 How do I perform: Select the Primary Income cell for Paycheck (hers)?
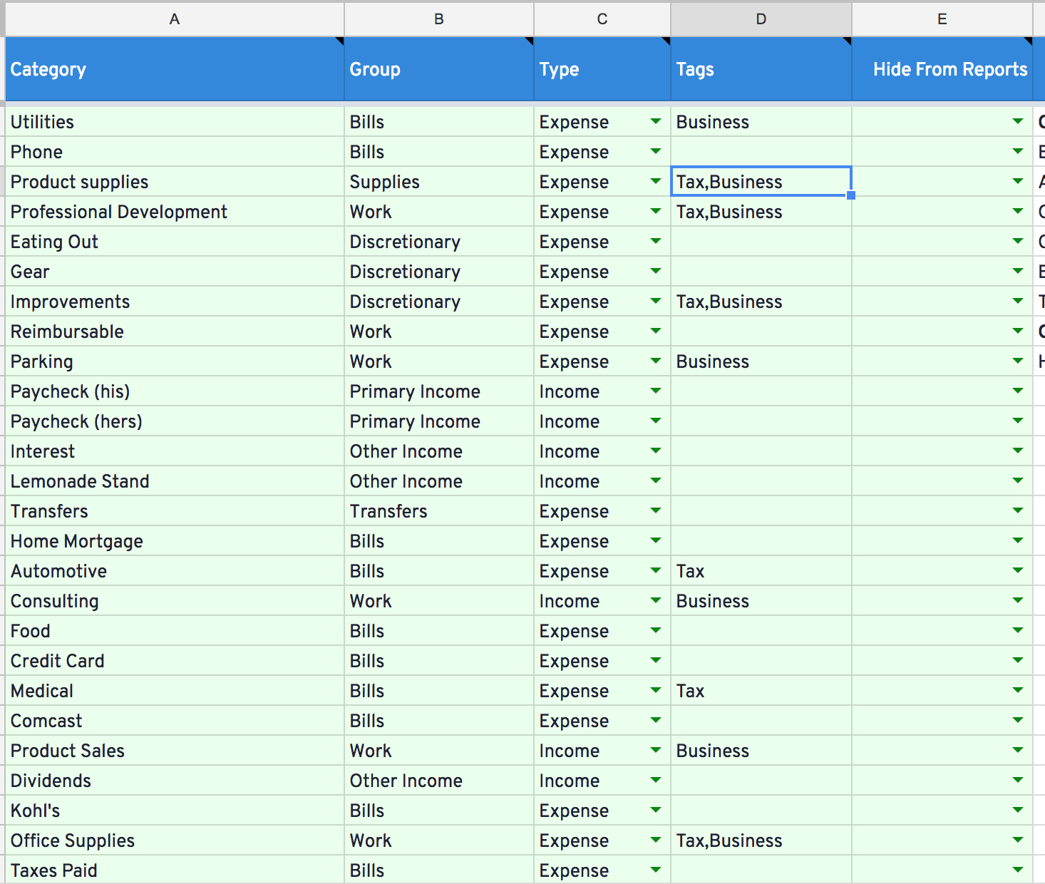point(439,421)
